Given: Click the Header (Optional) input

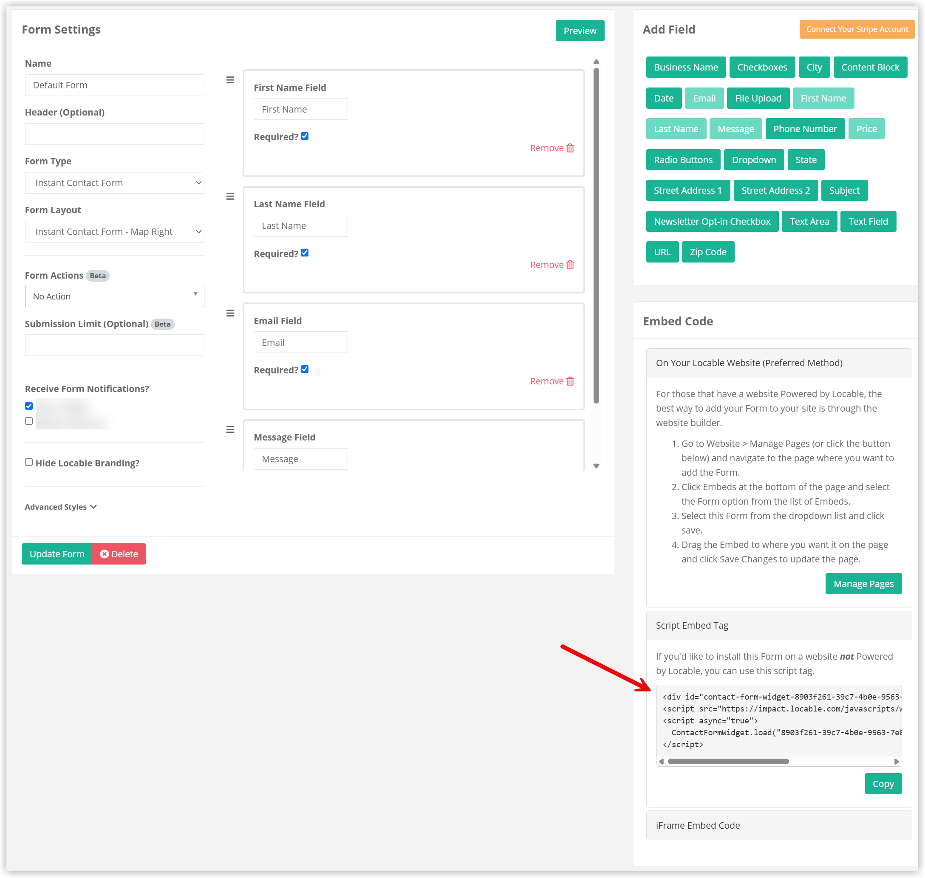Looking at the screenshot, I should coord(115,134).
